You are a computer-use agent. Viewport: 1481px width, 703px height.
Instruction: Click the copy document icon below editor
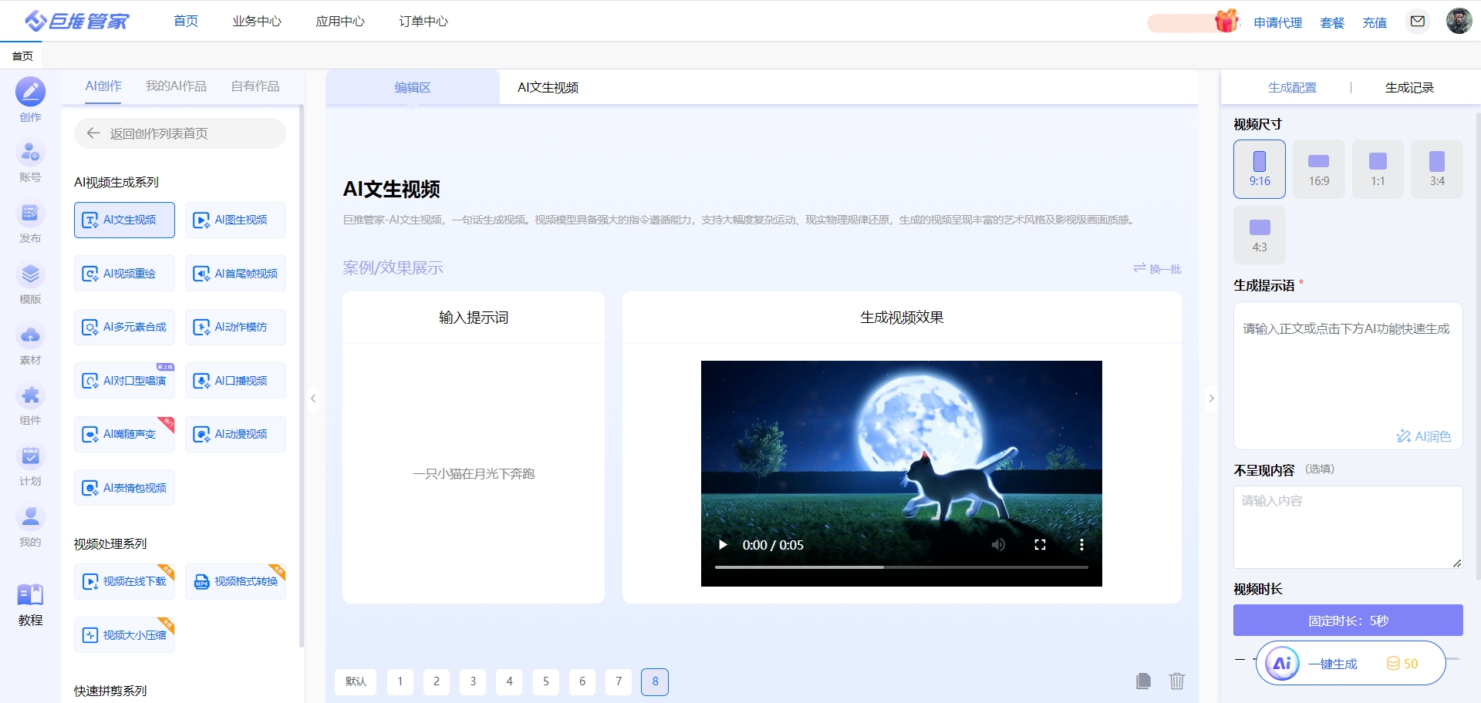(x=1143, y=681)
